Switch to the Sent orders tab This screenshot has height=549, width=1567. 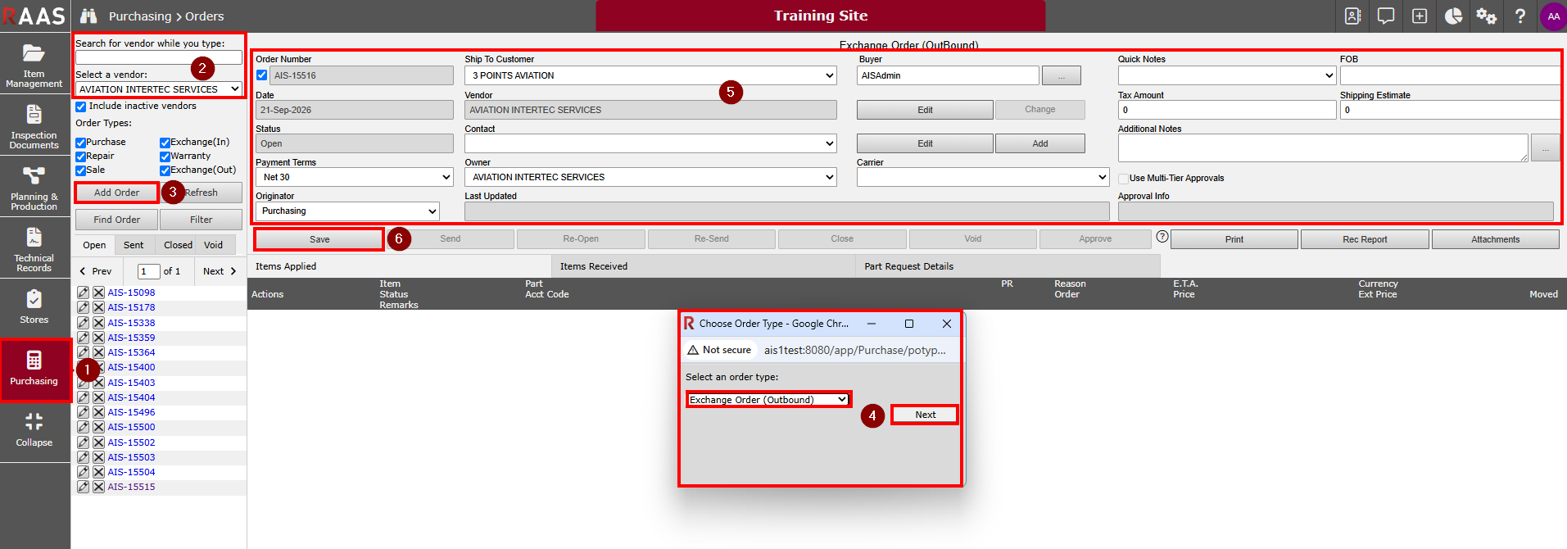[x=134, y=245]
